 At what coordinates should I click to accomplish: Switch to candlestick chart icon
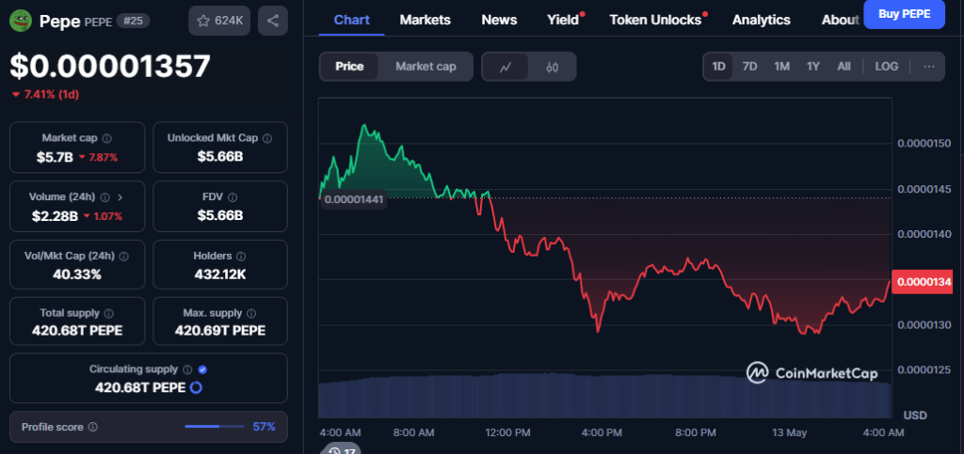point(552,67)
